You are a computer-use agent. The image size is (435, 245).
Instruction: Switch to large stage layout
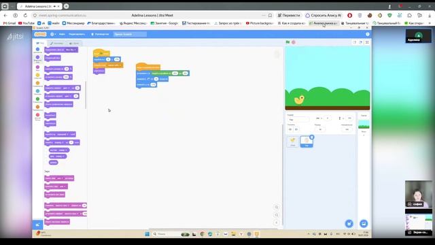click(361, 42)
